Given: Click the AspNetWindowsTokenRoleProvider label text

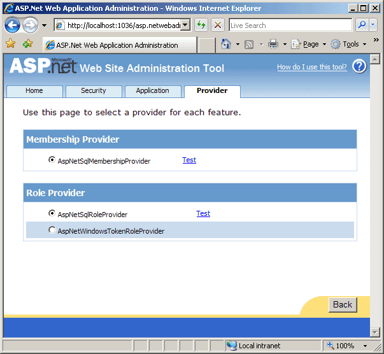Looking at the screenshot, I should pyautogui.click(x=111, y=231).
